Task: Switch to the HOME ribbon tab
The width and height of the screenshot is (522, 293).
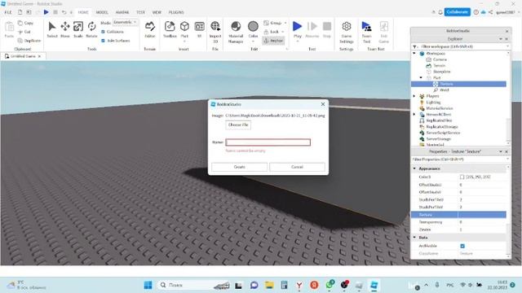Action: click(83, 12)
